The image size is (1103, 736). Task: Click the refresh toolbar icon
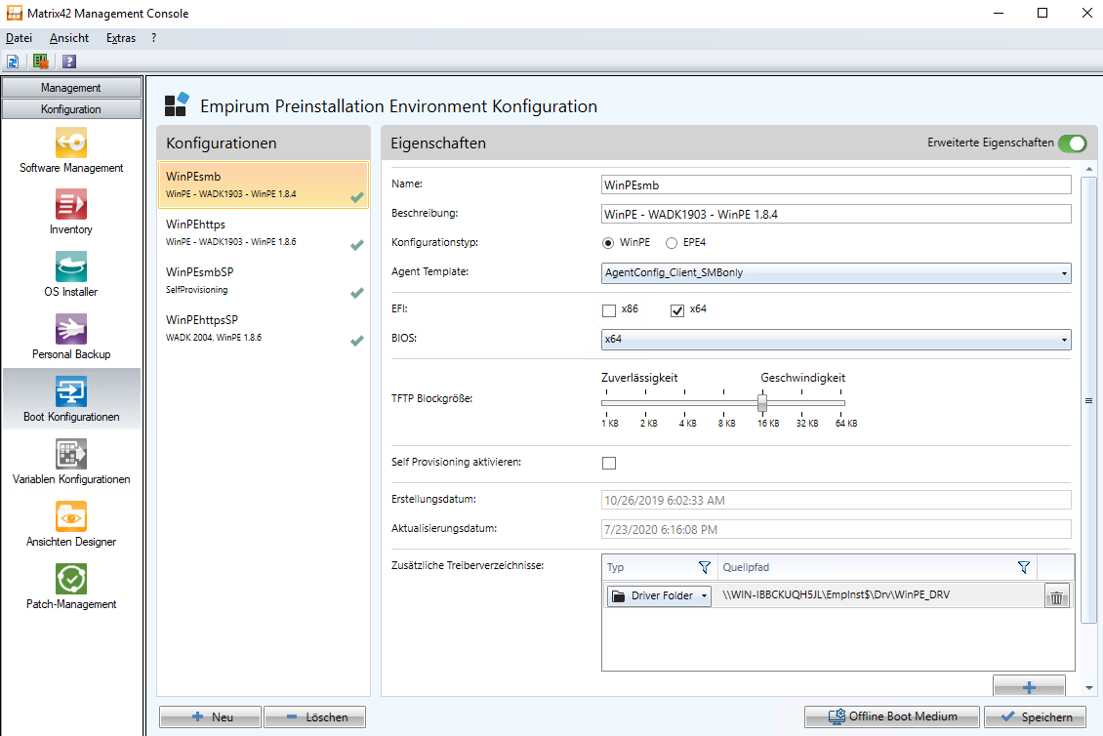(x=13, y=61)
